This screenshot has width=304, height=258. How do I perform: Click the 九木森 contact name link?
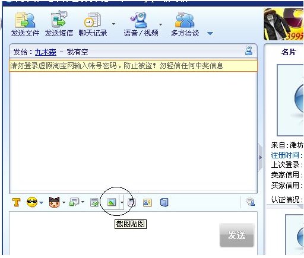pos(46,52)
